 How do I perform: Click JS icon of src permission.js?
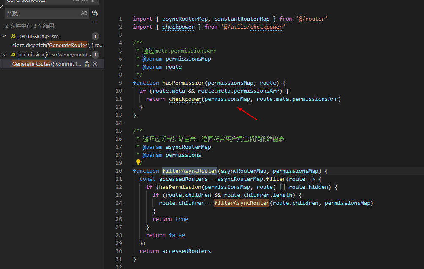[x=13, y=36]
